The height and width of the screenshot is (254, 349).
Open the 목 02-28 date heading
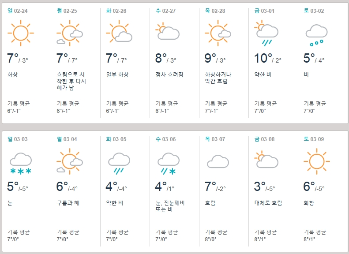[215, 11]
